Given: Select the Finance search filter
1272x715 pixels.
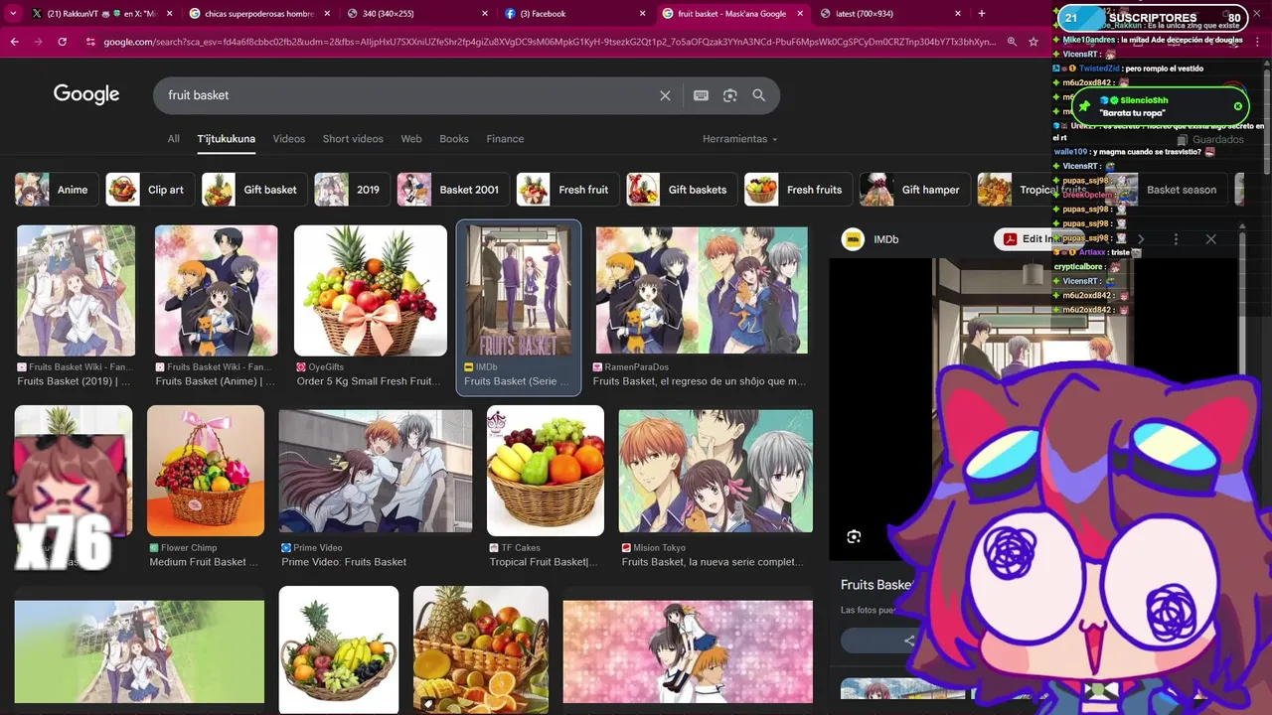Looking at the screenshot, I should click(x=505, y=139).
